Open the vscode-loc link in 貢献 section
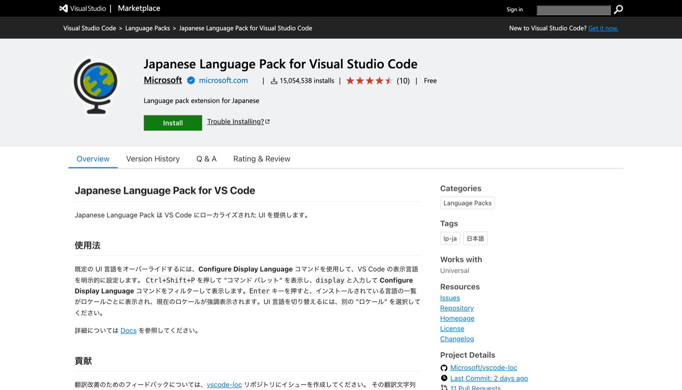Viewport: 682px width, 390px height. pyautogui.click(x=224, y=385)
